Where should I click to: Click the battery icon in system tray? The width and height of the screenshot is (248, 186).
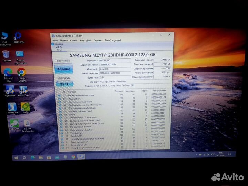coord(200,155)
